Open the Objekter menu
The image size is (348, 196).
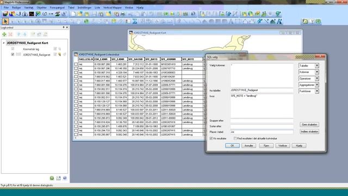(42, 8)
